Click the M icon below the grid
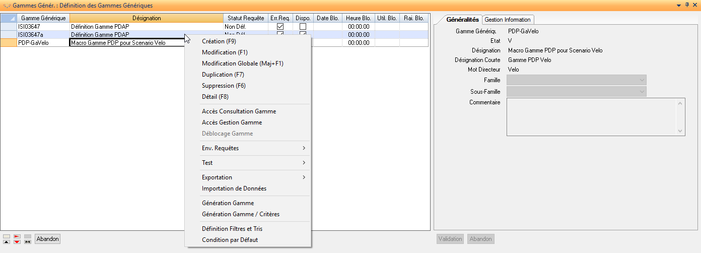This screenshot has height=253, width=701. (x=28, y=242)
